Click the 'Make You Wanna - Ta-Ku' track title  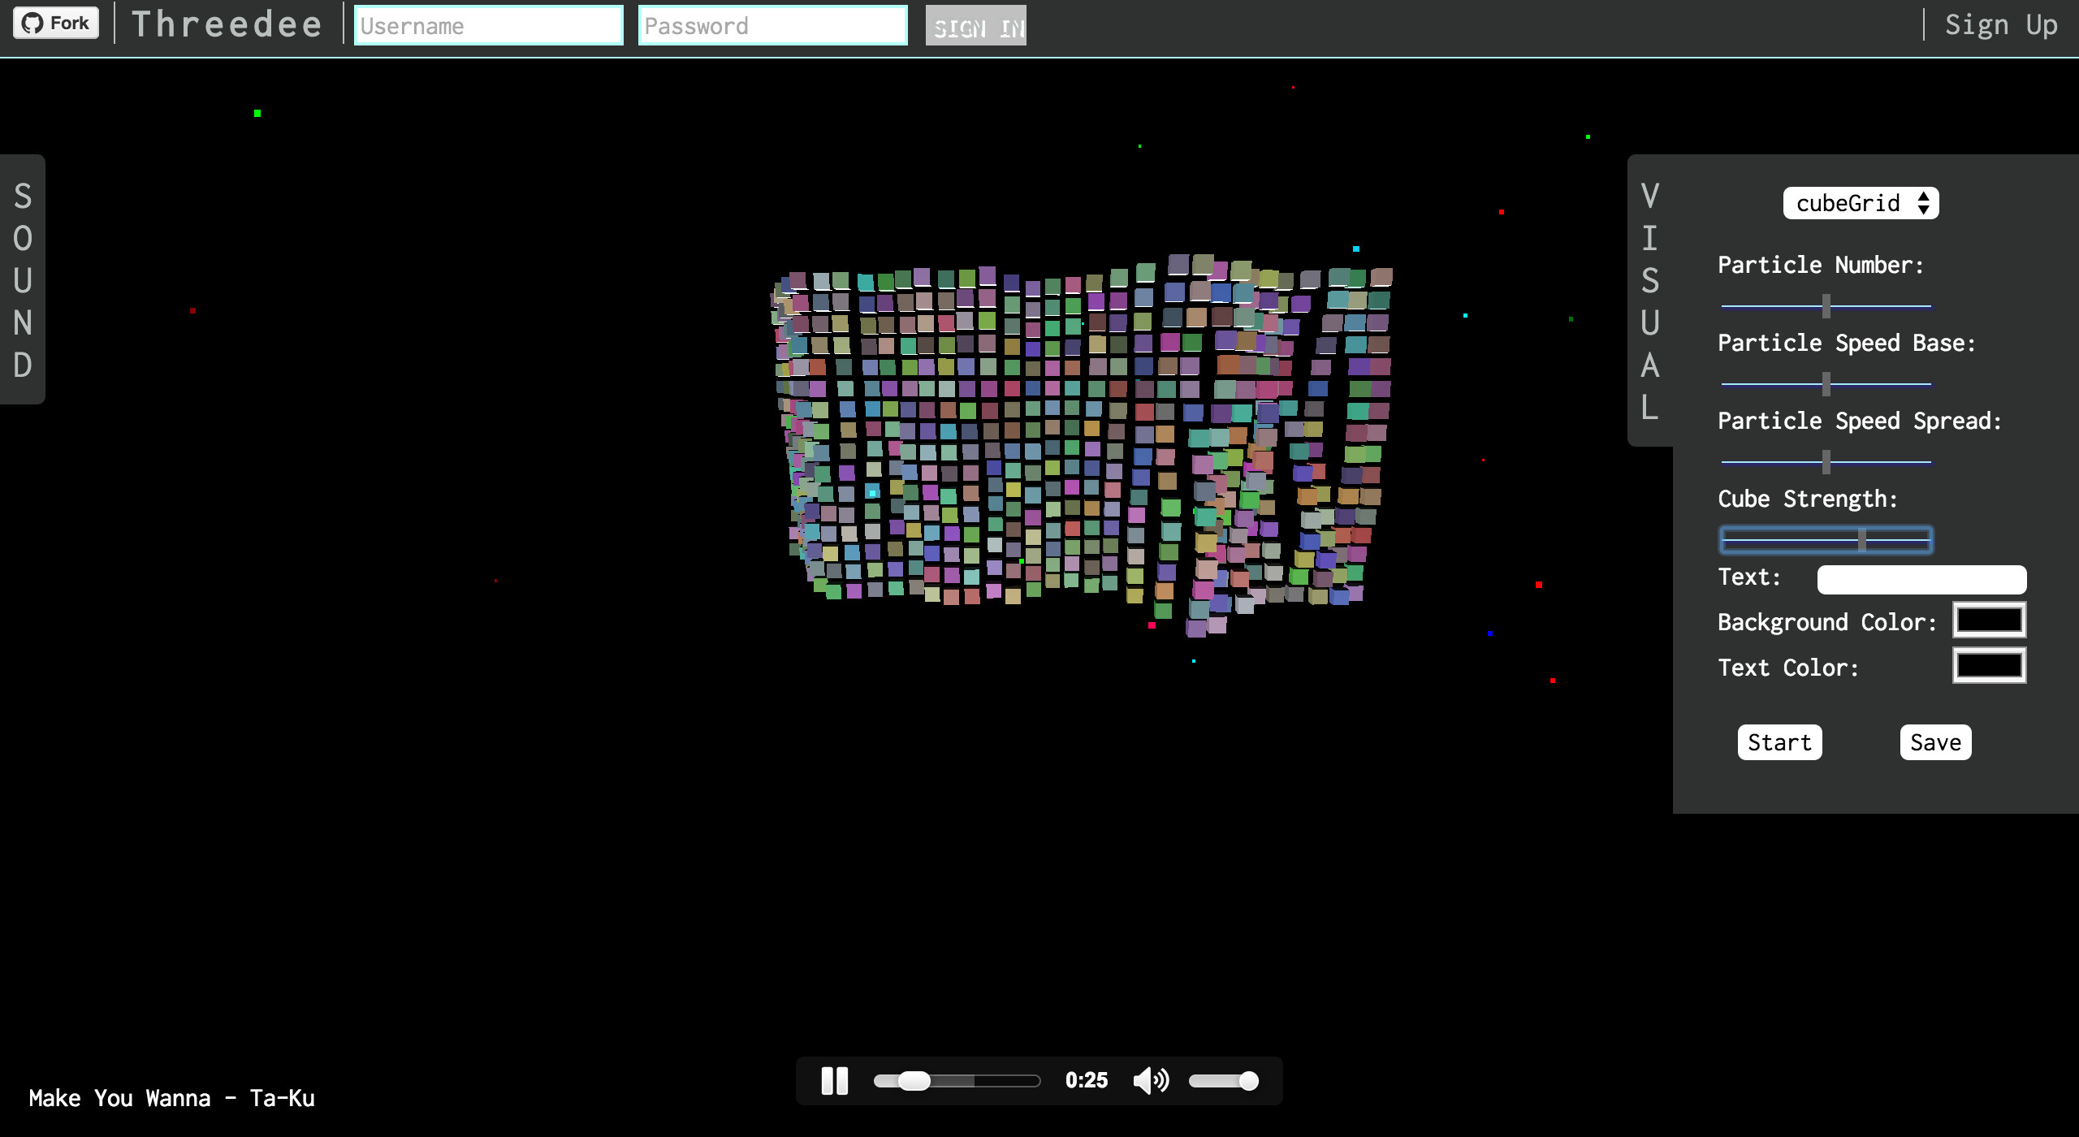[172, 1098]
